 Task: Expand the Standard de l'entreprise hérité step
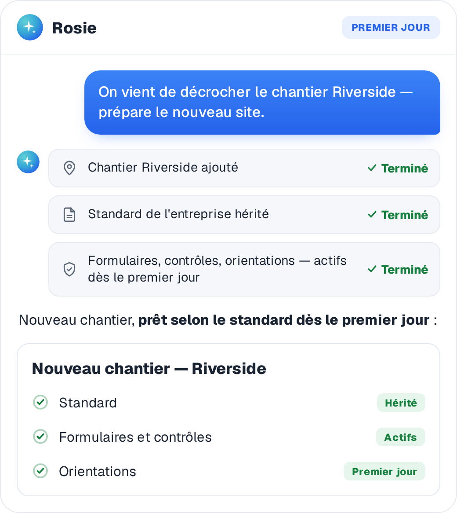coord(244,215)
